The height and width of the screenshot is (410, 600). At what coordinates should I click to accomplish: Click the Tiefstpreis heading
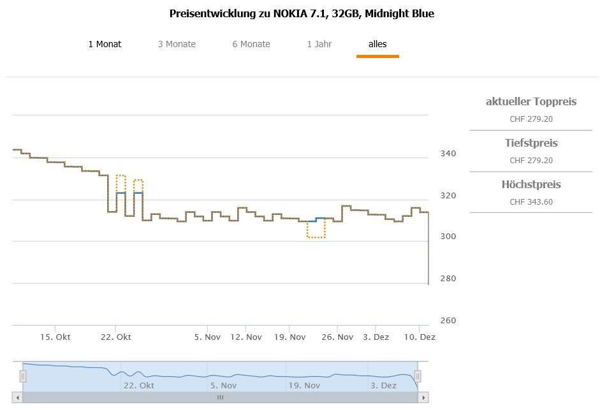pyautogui.click(x=531, y=143)
